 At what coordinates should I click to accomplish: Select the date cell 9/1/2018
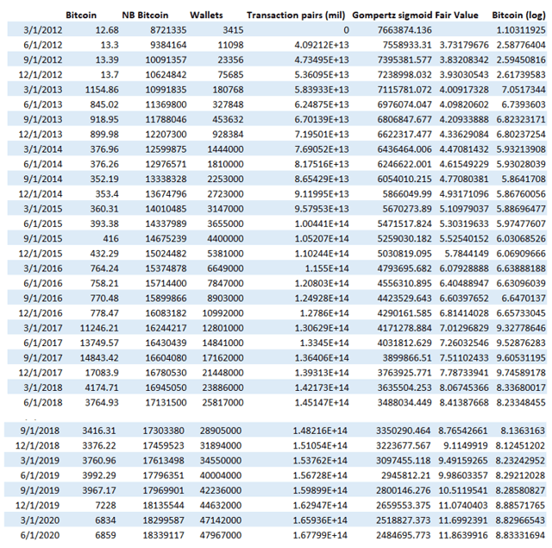(40, 431)
